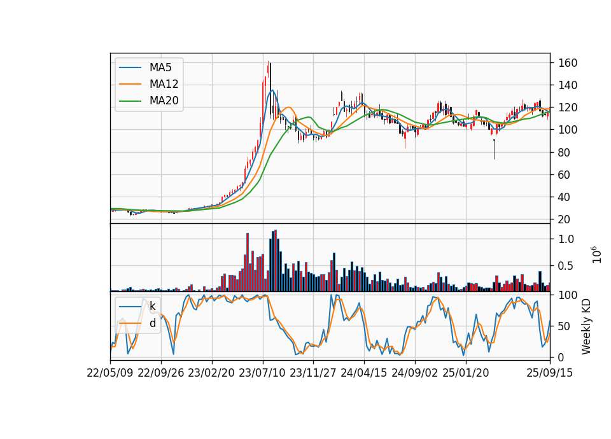The image size is (611, 439).
Task: Click the 22/09/26 date axis label
Action: pos(161,373)
